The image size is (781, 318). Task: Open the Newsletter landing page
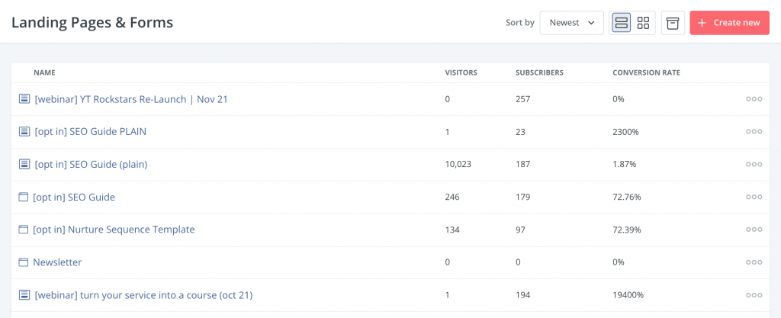57,262
